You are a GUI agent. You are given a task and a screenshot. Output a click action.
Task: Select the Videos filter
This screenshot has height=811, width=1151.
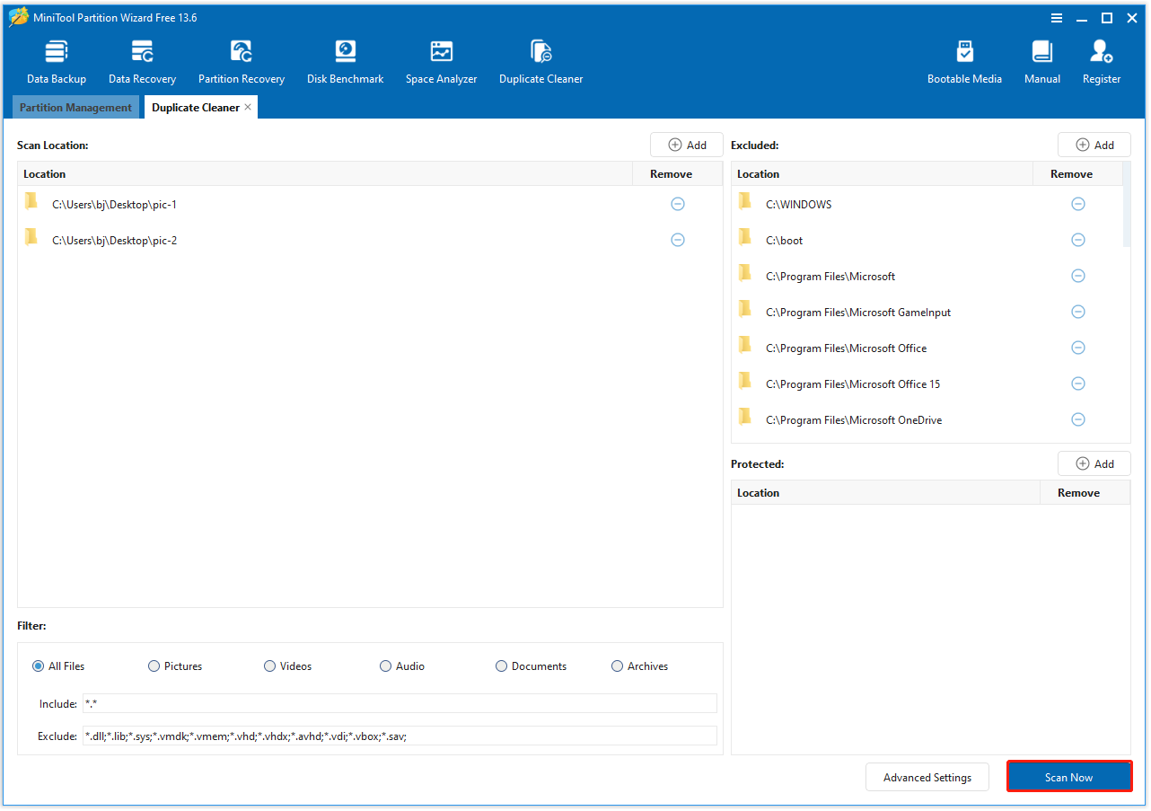click(288, 666)
